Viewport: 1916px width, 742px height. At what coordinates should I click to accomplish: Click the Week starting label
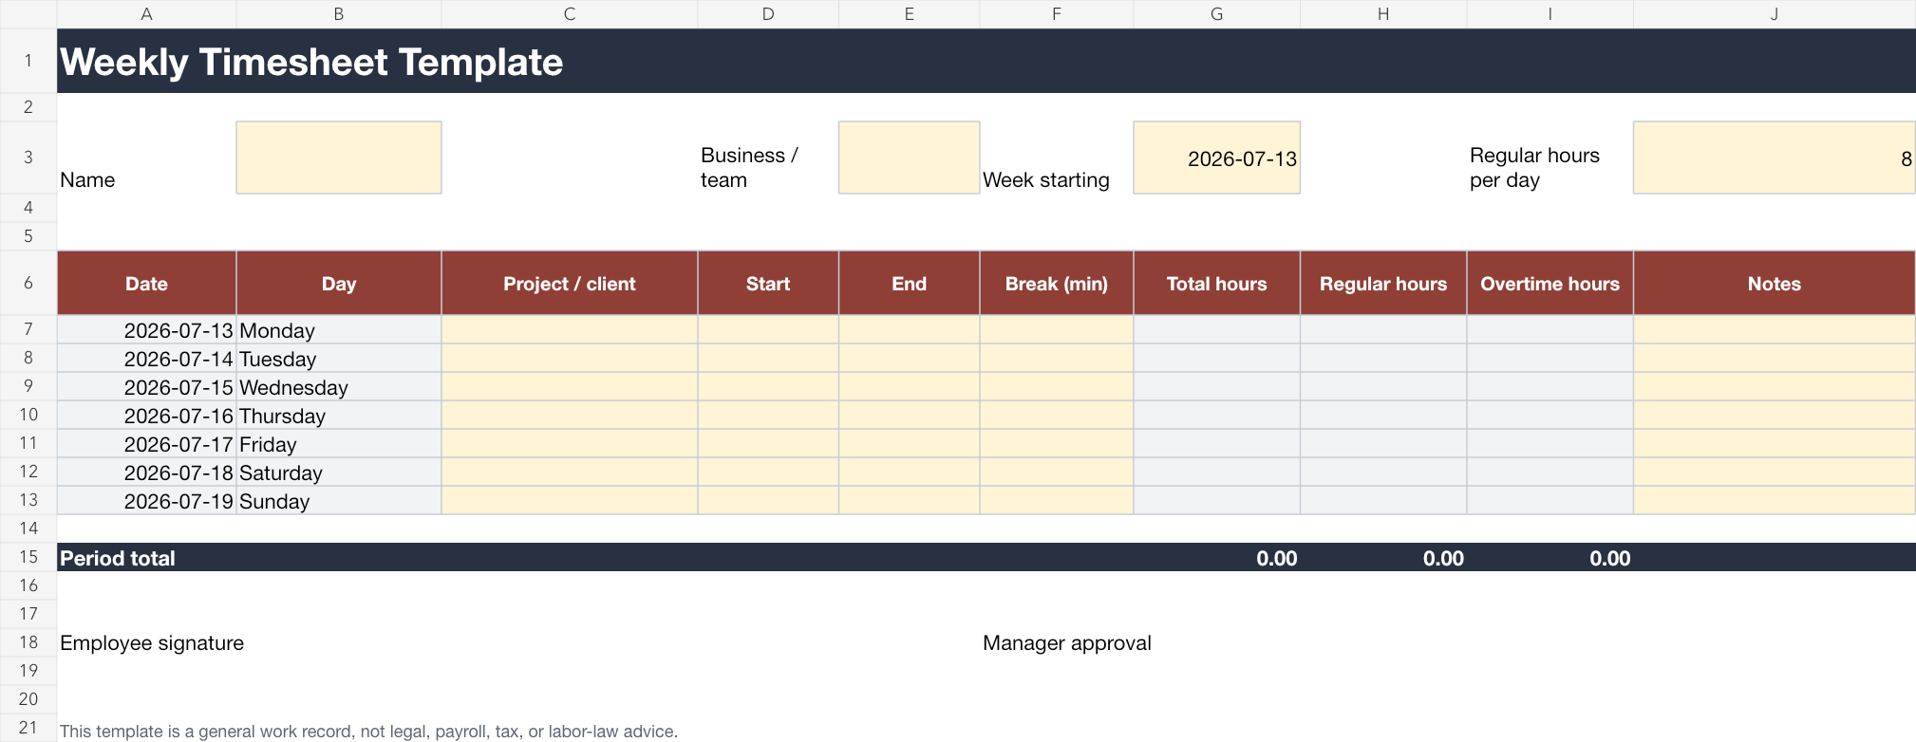click(x=1045, y=180)
